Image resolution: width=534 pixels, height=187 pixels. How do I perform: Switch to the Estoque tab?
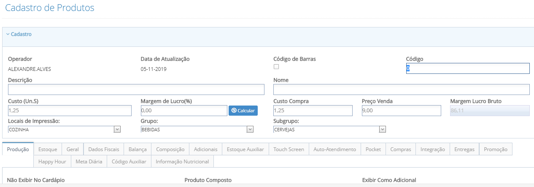(48, 149)
